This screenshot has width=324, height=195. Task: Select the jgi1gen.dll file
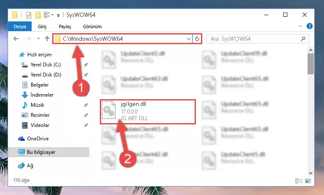(x=148, y=111)
